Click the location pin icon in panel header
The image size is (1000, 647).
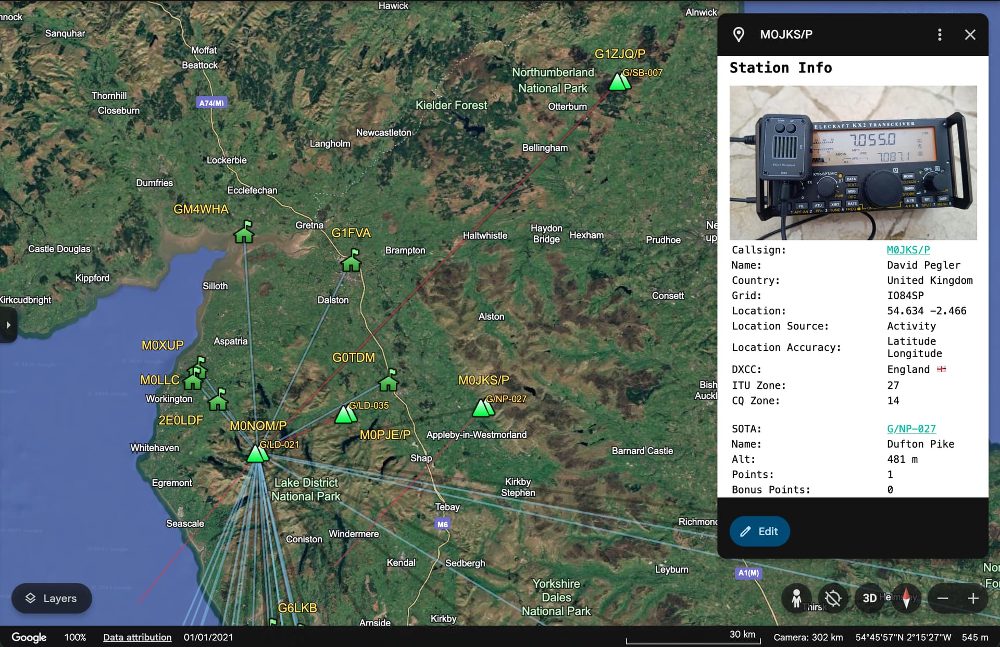click(x=739, y=34)
